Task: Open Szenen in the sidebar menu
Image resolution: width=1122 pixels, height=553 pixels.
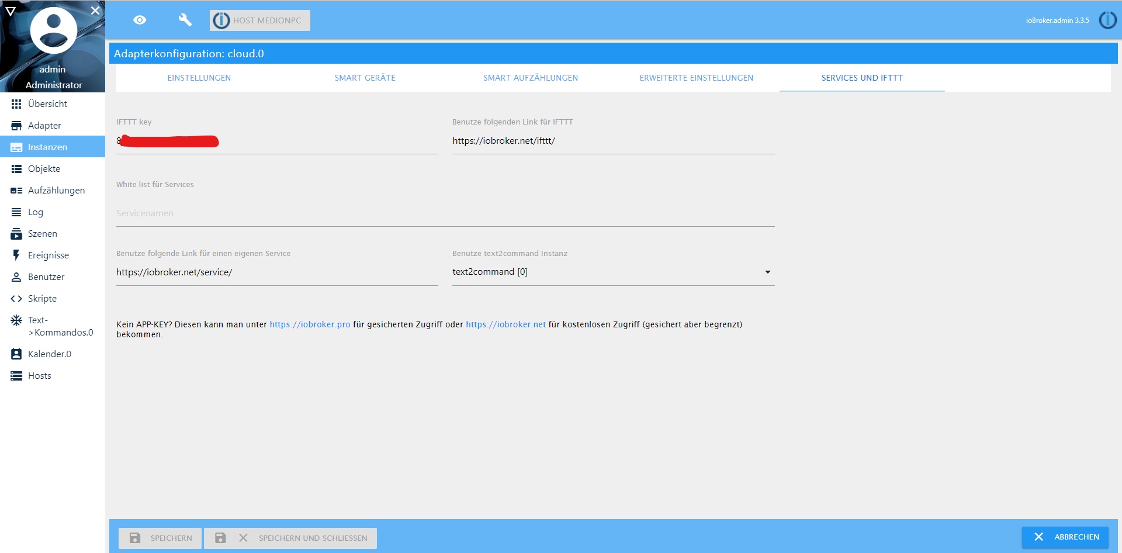Action: coord(53,234)
